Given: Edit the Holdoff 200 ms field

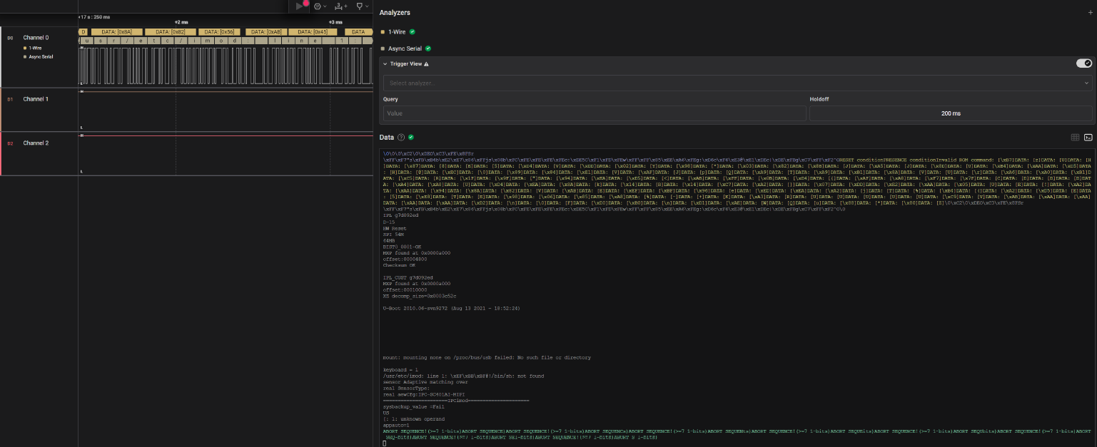Looking at the screenshot, I should tap(951, 113).
